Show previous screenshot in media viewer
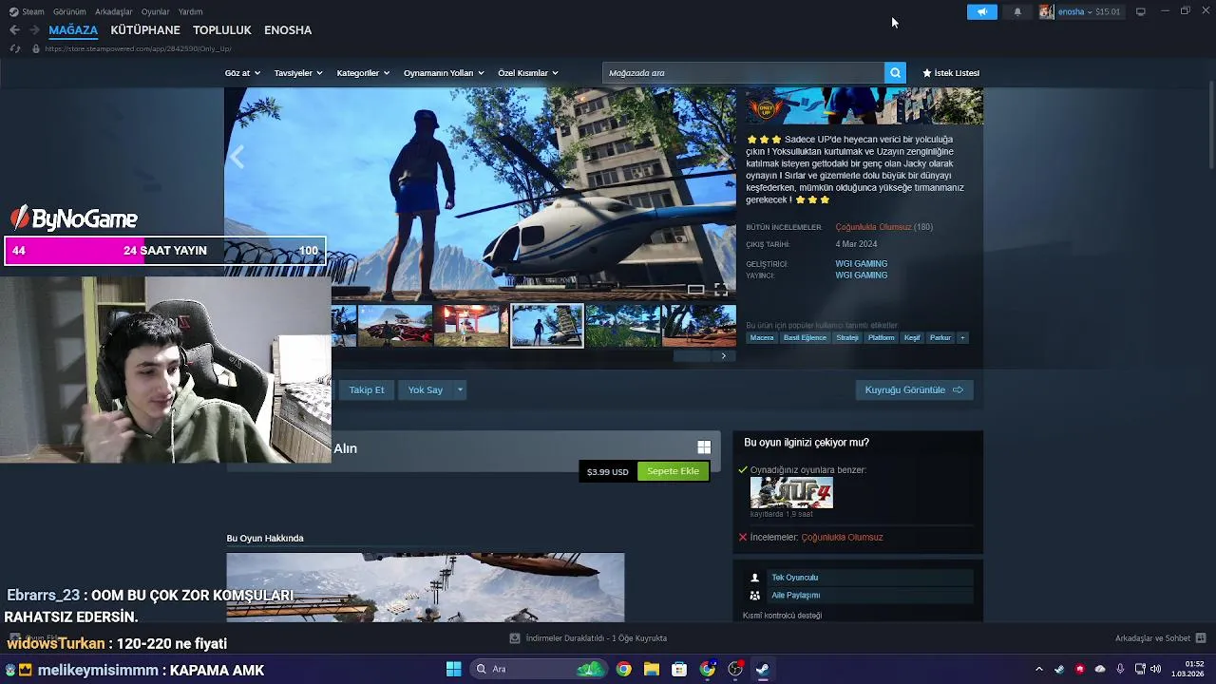The image size is (1216, 684). tap(237, 157)
